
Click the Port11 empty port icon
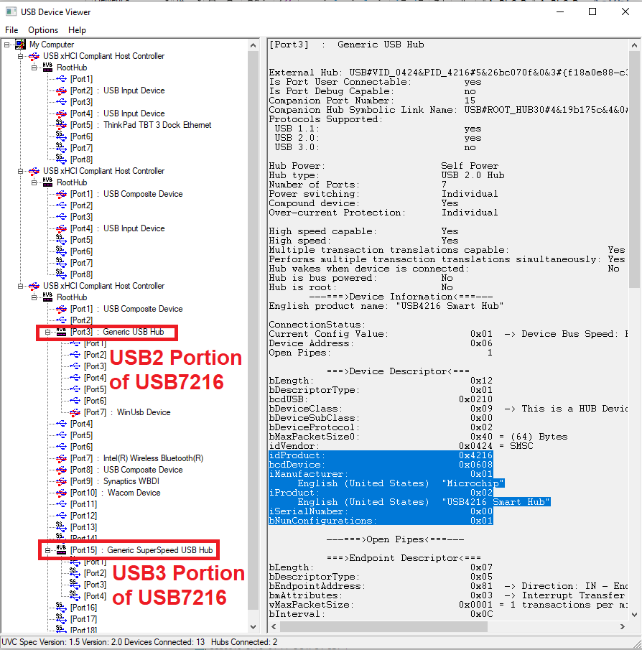tap(61, 504)
